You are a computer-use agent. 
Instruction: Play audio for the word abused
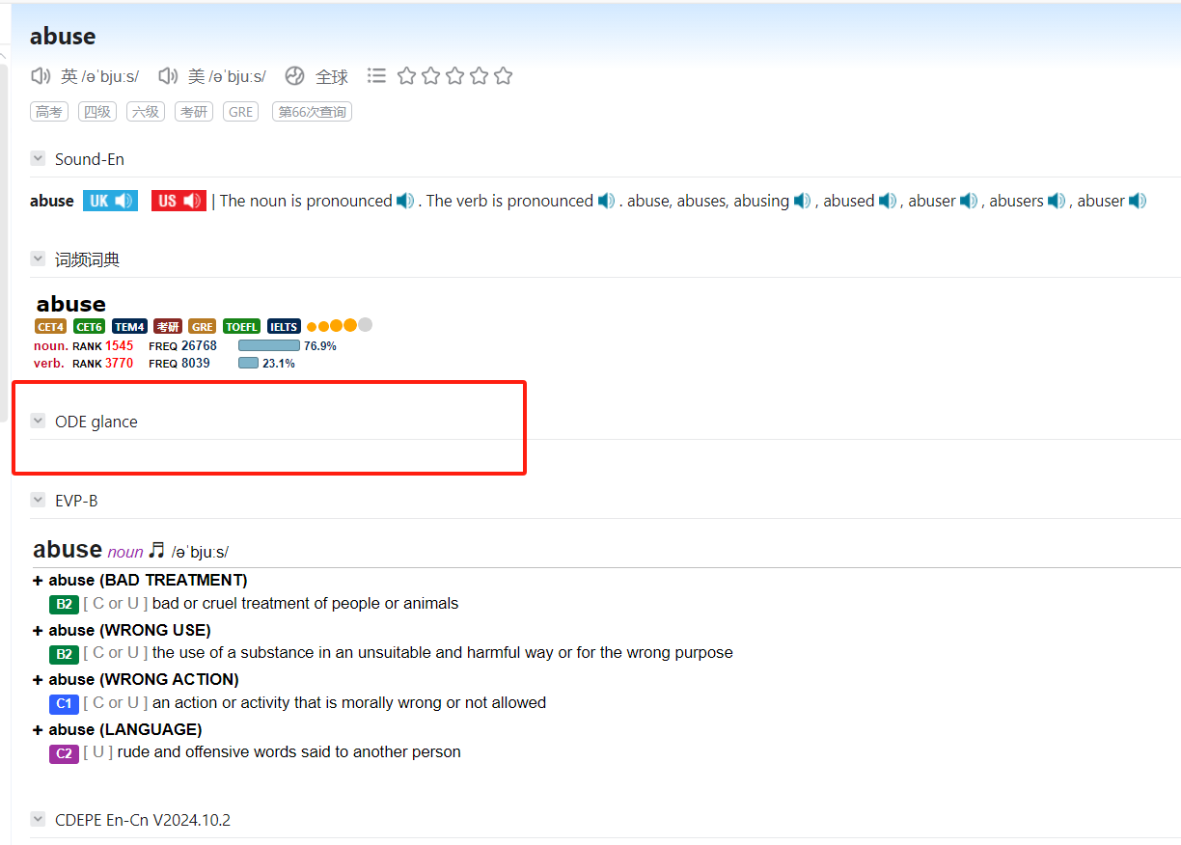tap(887, 201)
